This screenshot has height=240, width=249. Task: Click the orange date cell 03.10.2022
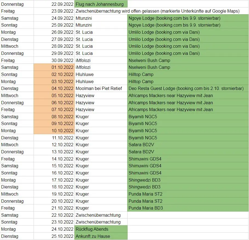[54, 81]
